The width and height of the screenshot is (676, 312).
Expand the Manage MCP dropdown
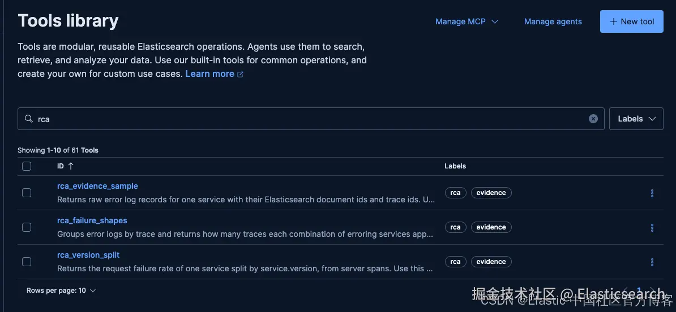click(x=467, y=21)
